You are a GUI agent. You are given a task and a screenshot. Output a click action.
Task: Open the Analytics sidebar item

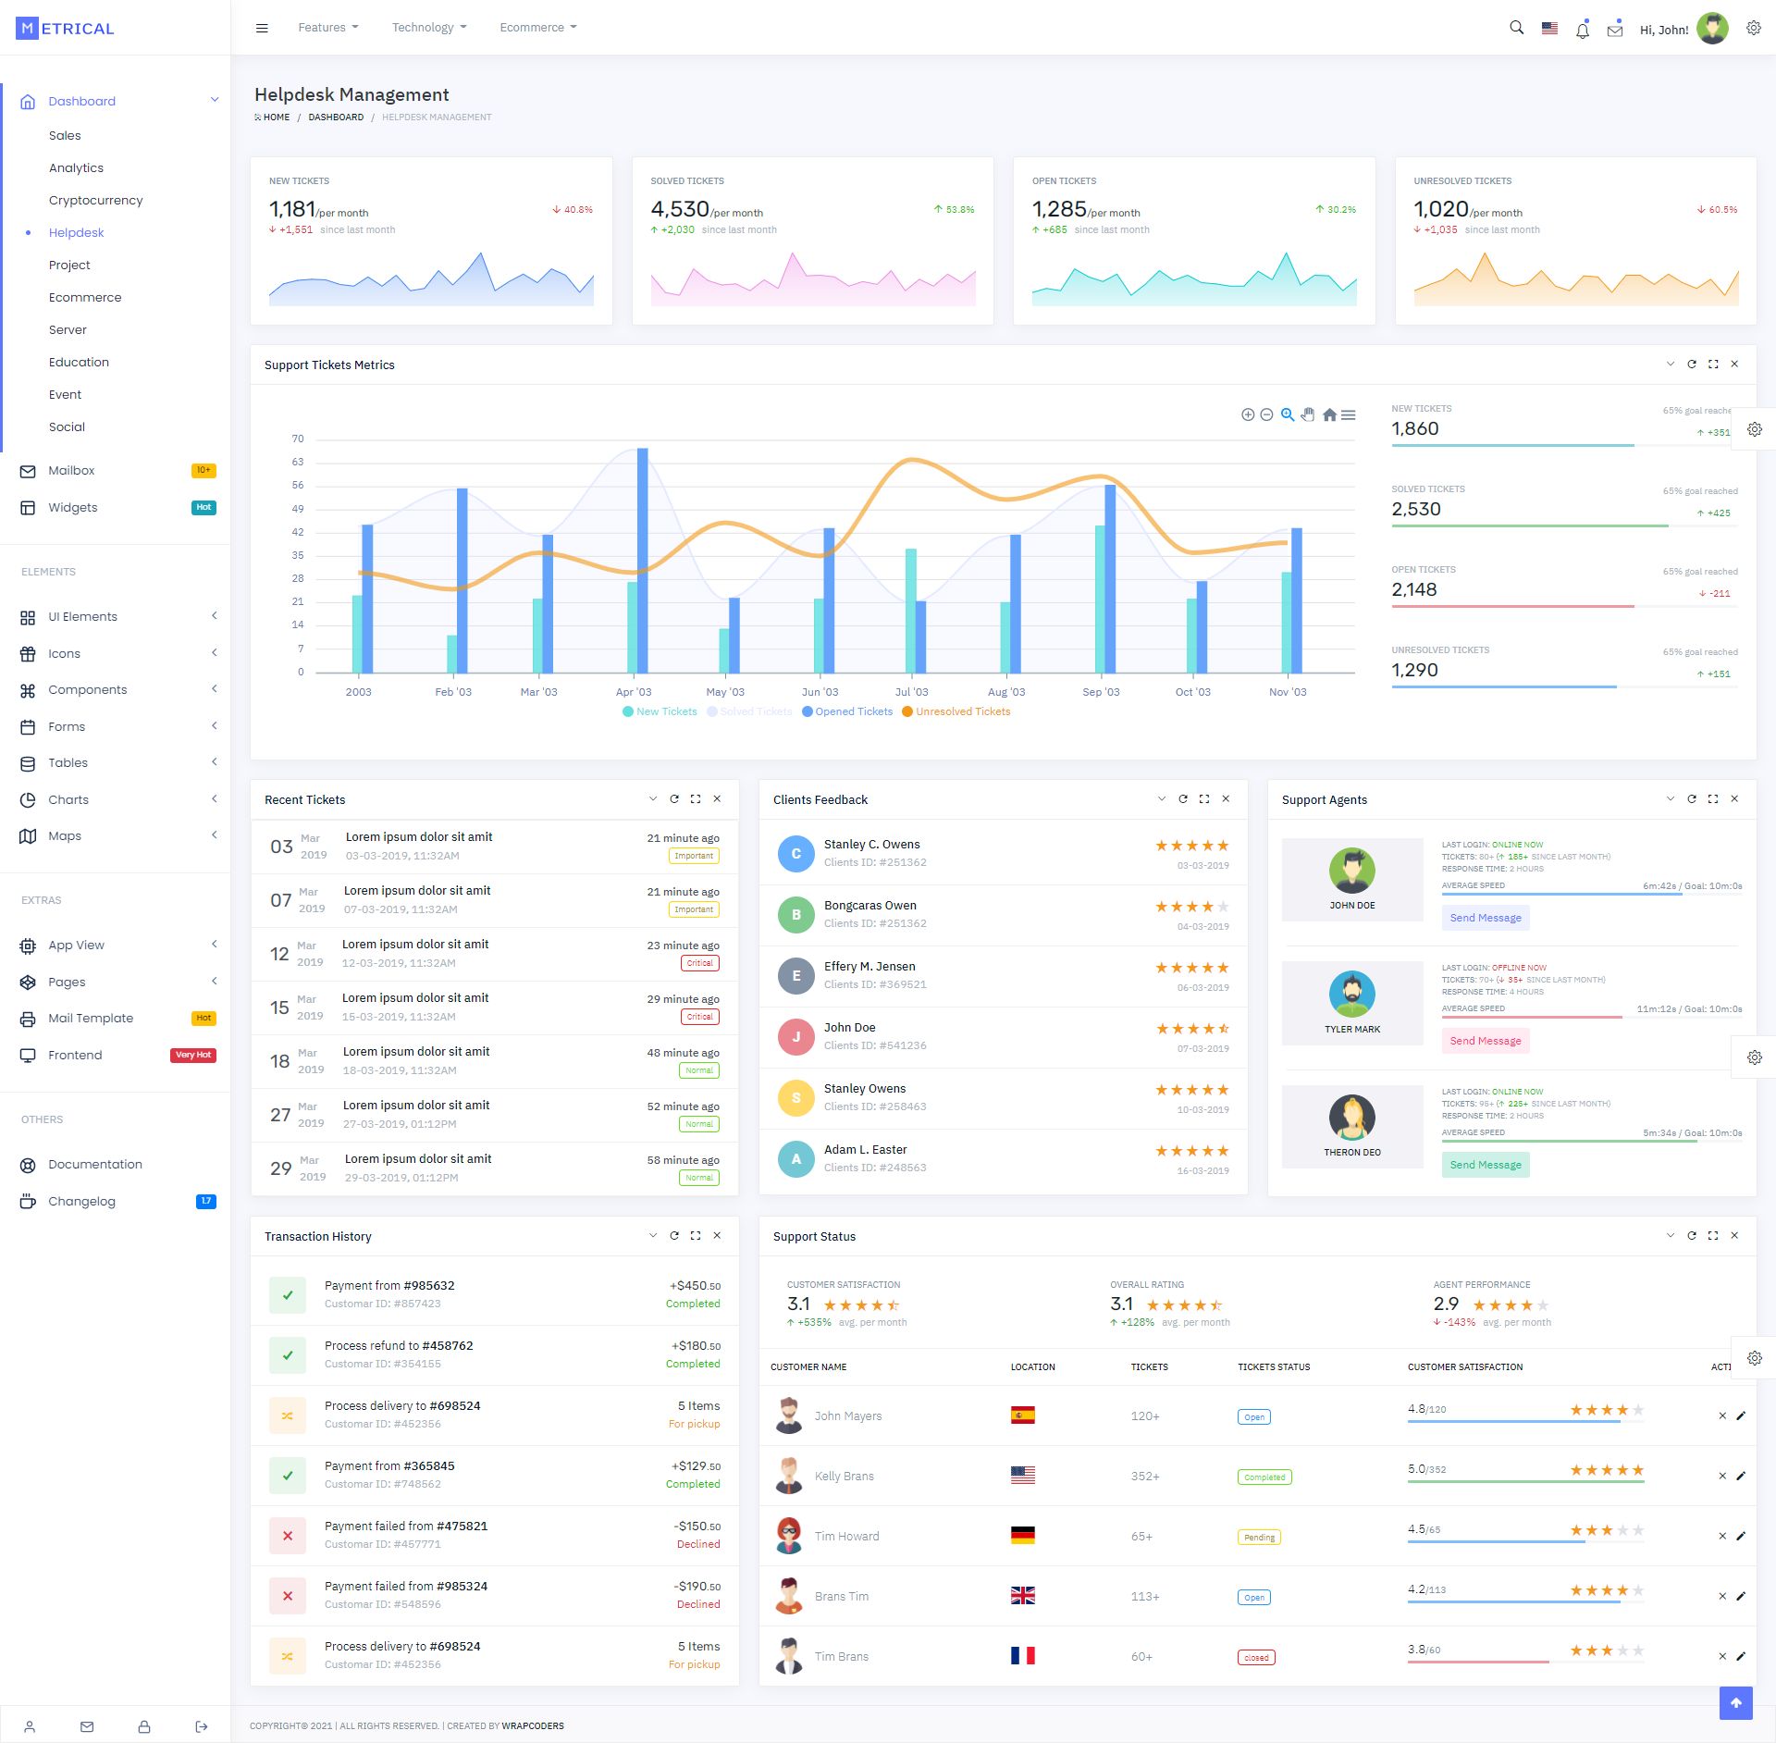[76, 168]
